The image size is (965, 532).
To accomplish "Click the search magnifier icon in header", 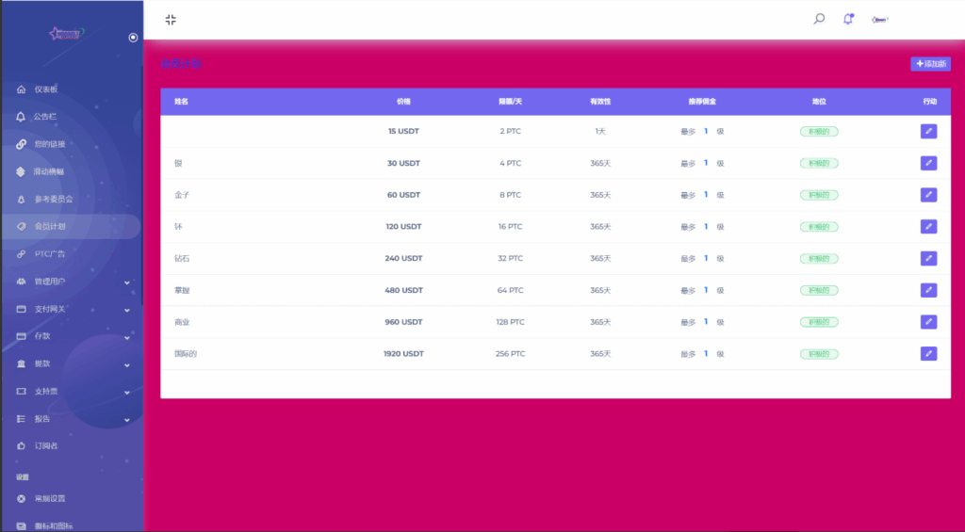I will (819, 19).
